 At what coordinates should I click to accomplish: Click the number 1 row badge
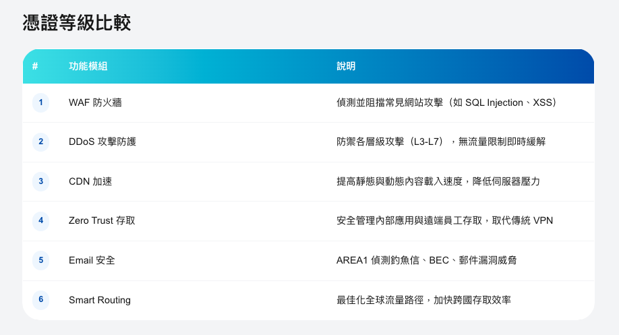point(40,102)
